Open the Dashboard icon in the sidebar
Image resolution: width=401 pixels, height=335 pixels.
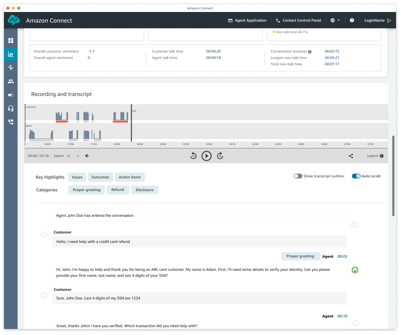tap(11, 40)
